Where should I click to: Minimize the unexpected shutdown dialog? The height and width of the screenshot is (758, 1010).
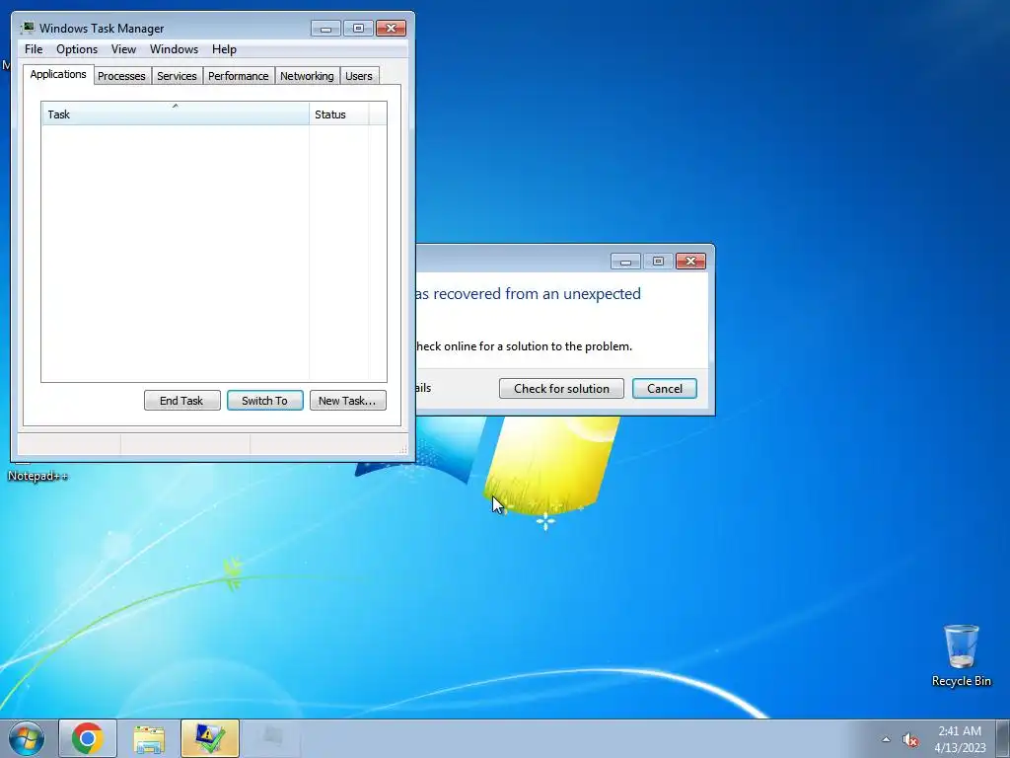click(x=625, y=261)
